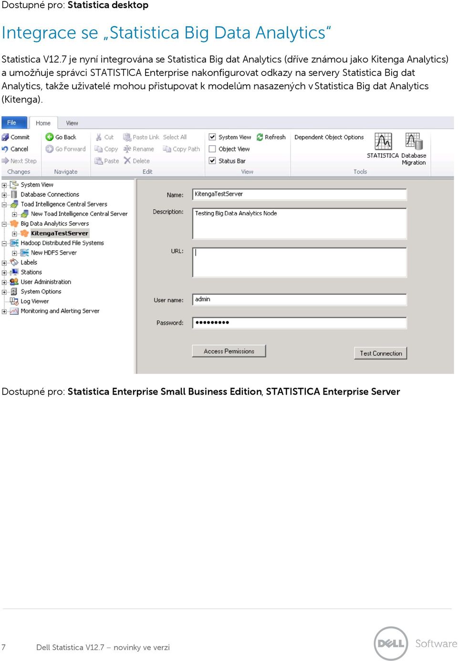Click the Test Connection button
The width and height of the screenshot is (458, 661).
381,353
